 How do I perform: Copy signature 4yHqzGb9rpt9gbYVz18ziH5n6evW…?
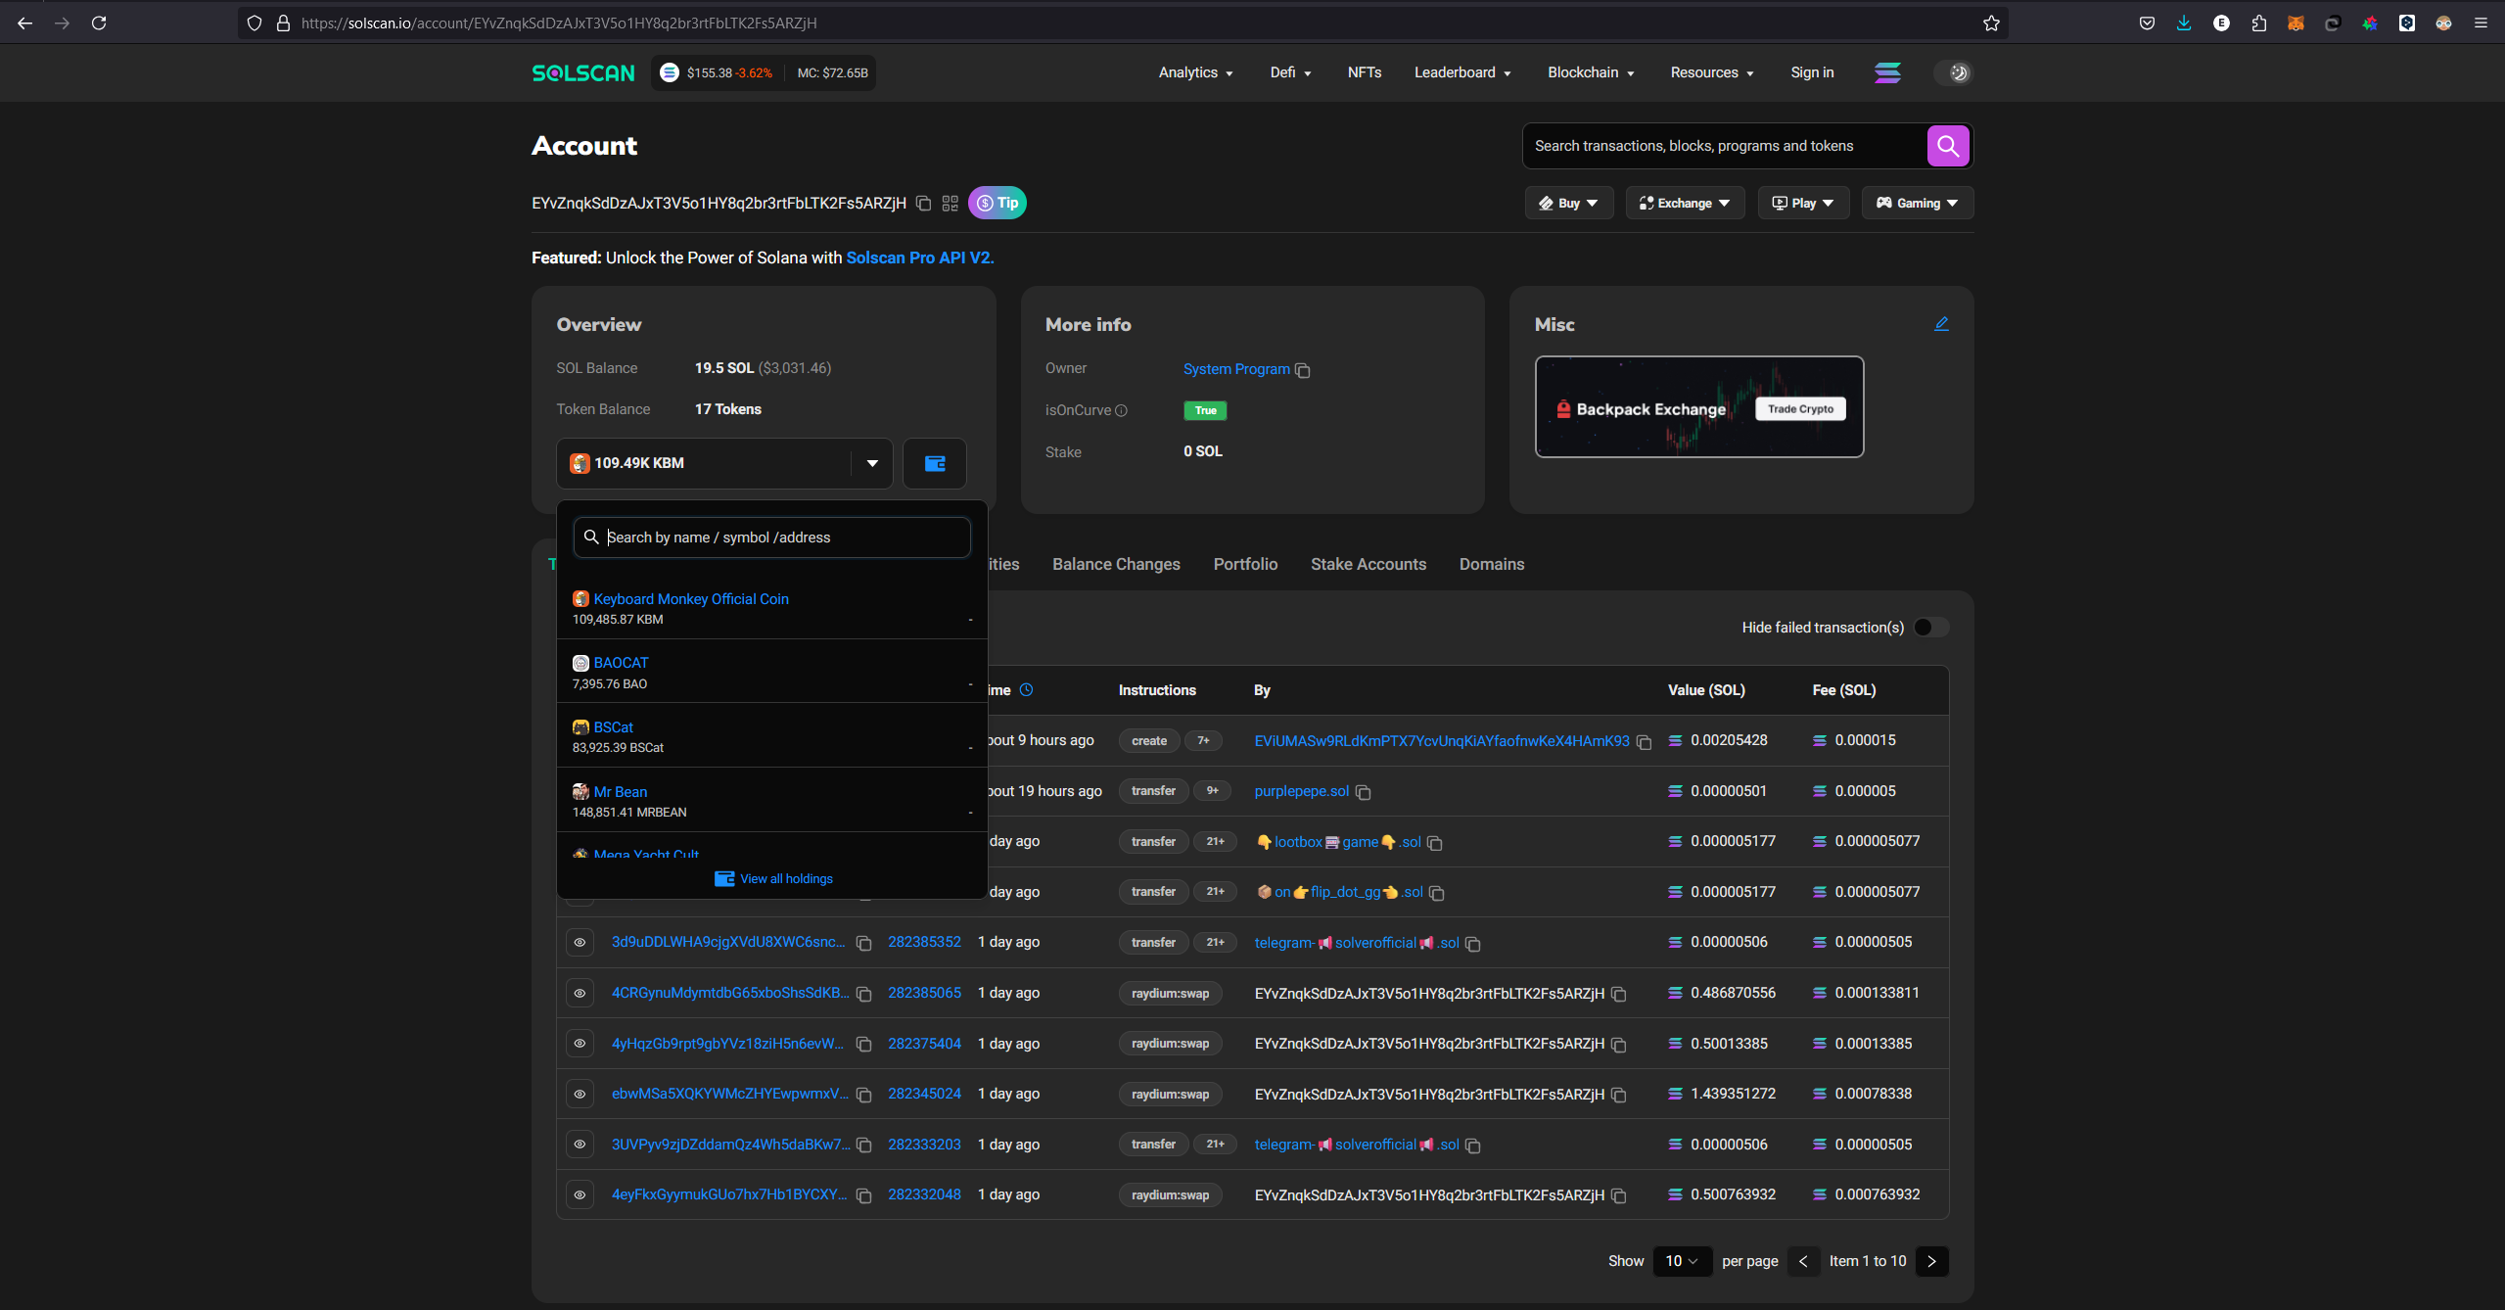(863, 1045)
